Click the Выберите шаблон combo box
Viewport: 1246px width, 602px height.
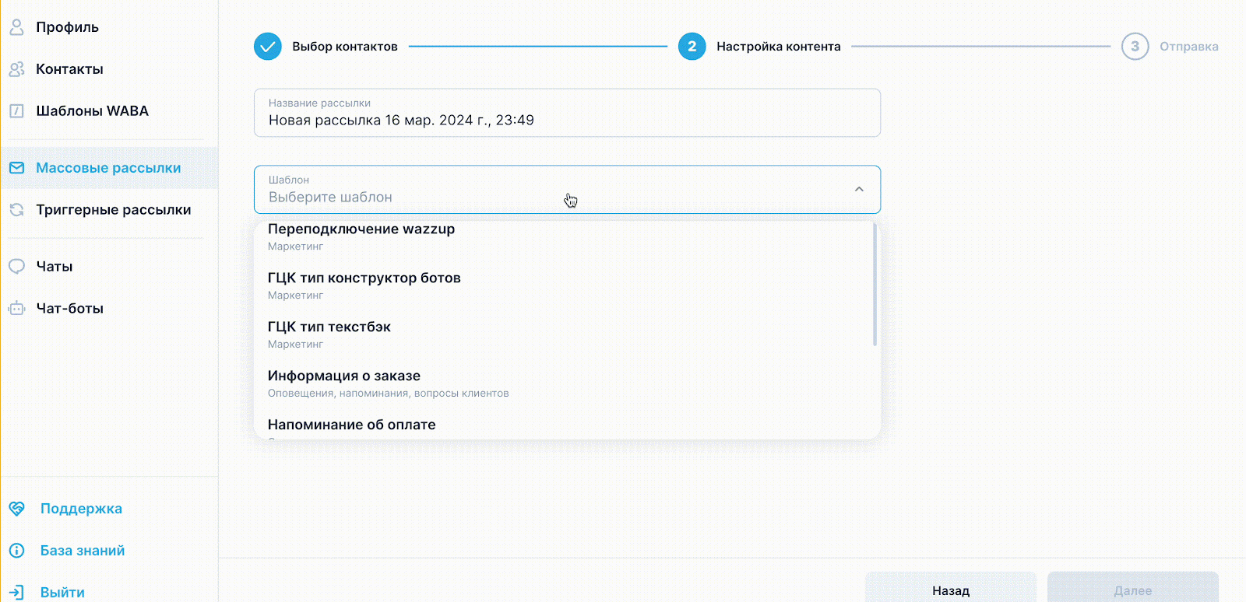[567, 189]
